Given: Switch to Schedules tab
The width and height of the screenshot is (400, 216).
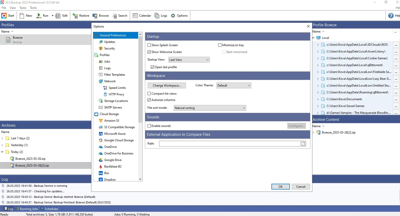Looking at the screenshot, I should [x=49, y=209].
